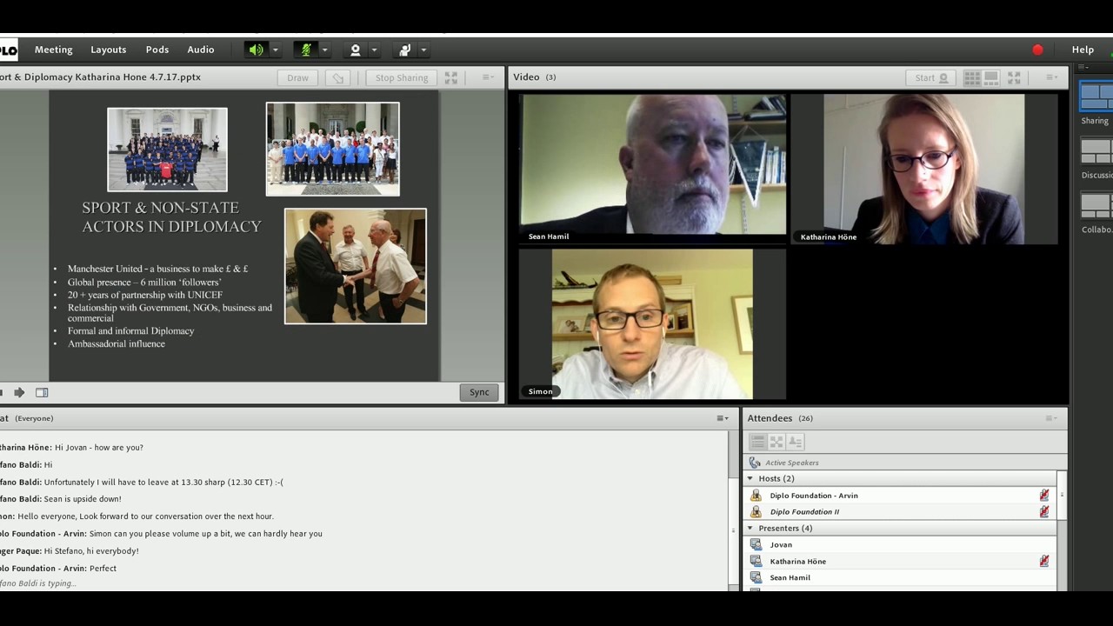Open the Meeting menu
Screen dimensions: 1113x626
click(x=54, y=50)
